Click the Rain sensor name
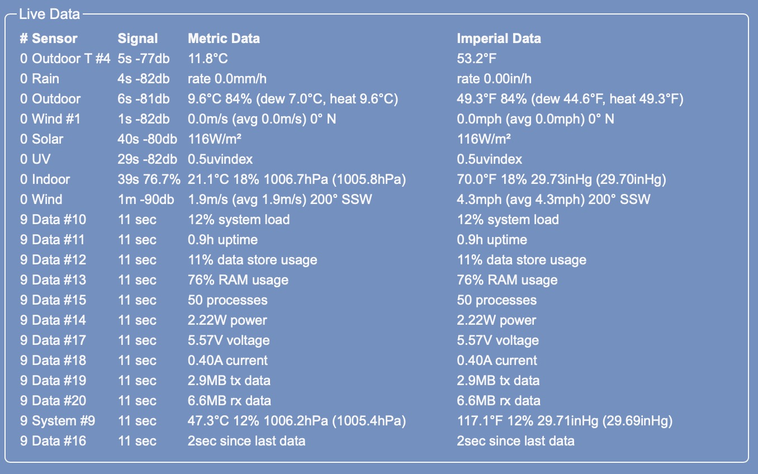This screenshot has height=474, width=758. 46,79
